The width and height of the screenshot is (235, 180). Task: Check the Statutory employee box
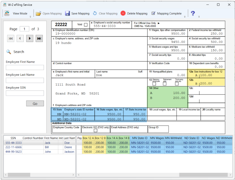(154, 84)
